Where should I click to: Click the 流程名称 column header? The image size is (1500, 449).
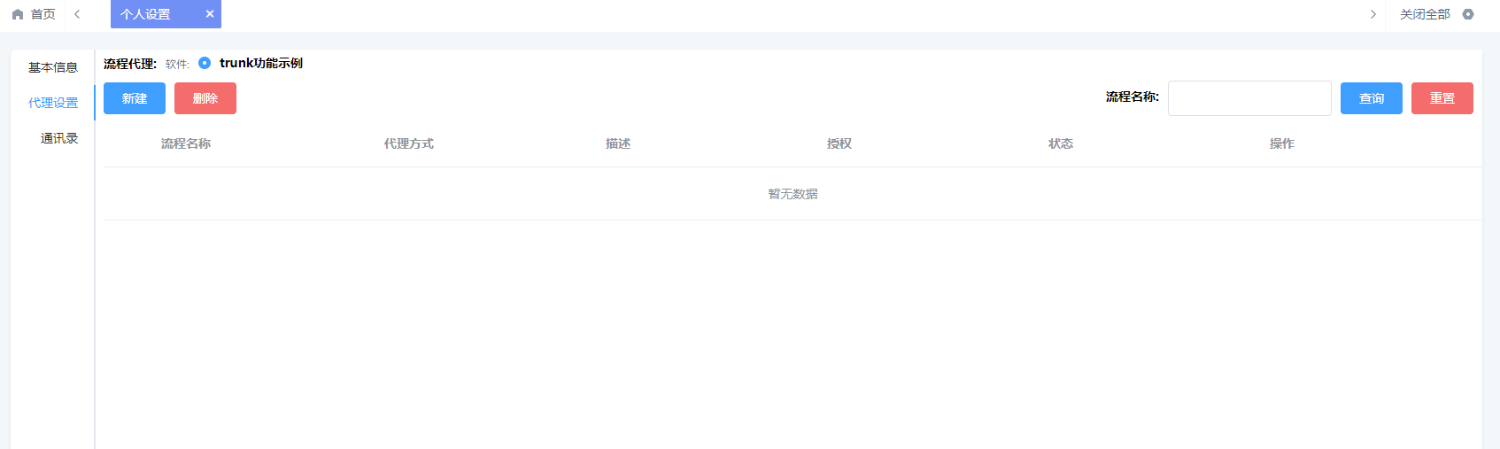pos(186,143)
